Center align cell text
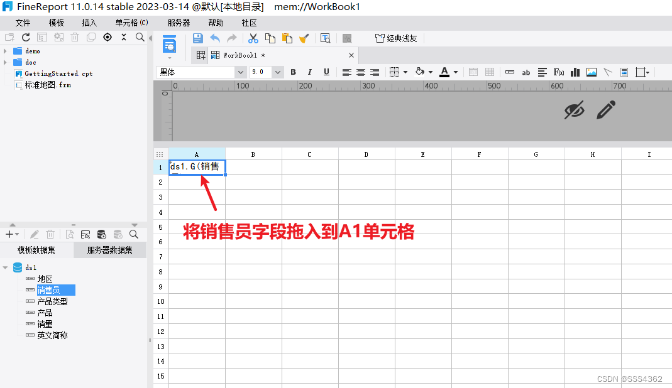This screenshot has height=388, width=672. (361, 72)
